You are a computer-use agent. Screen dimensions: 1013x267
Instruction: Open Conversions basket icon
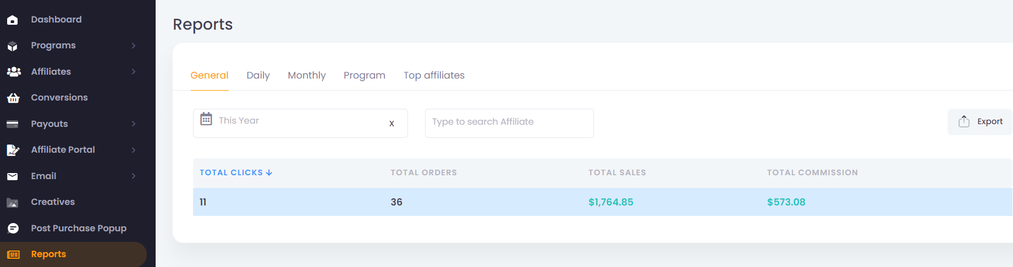tap(13, 98)
